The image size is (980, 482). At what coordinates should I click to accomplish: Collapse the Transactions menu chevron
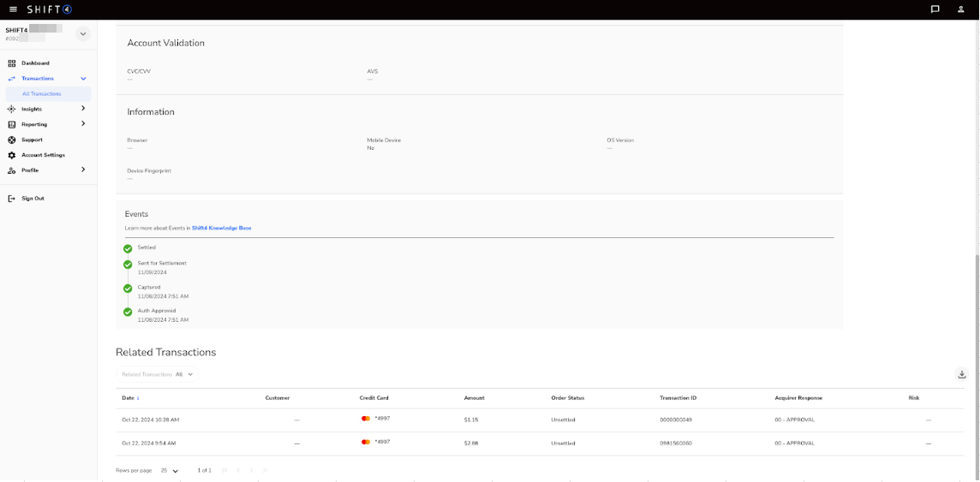coord(83,79)
